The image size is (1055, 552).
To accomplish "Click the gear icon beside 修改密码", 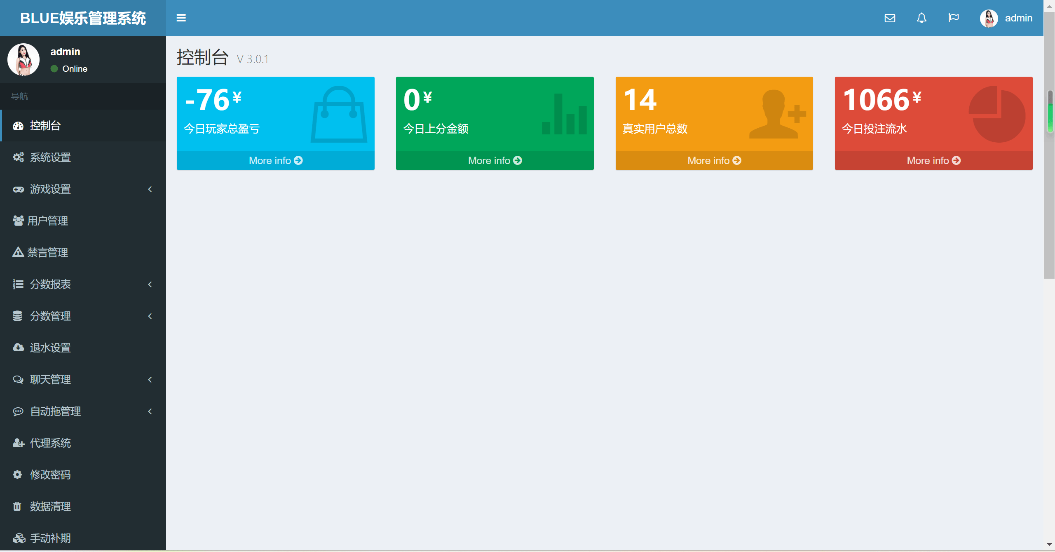I will click(17, 474).
